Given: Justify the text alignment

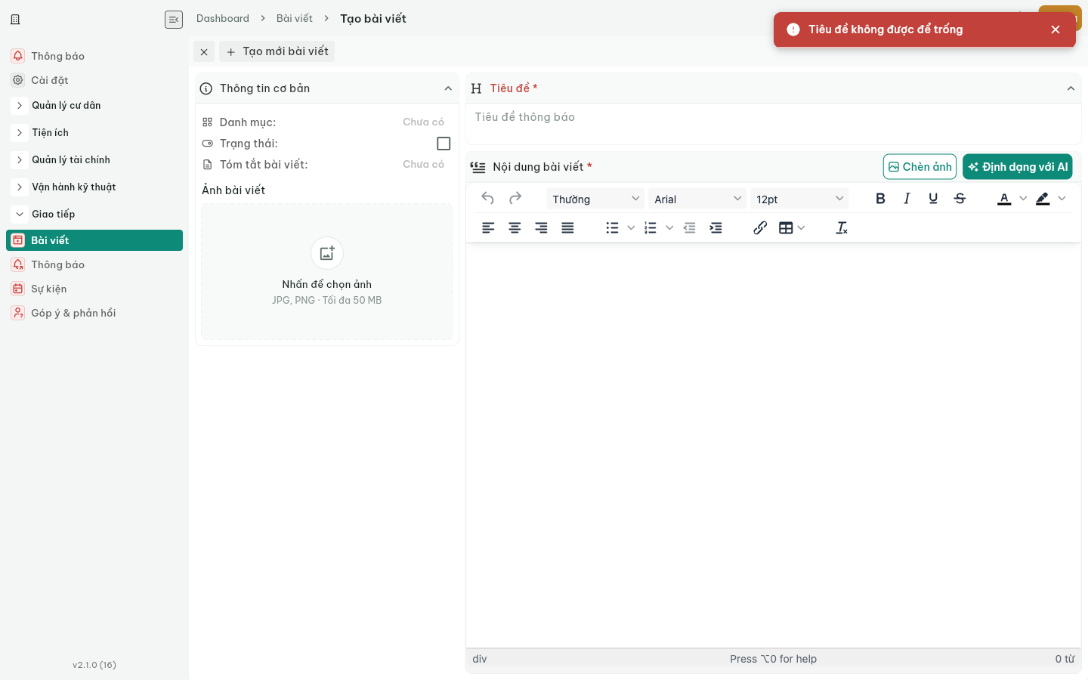Looking at the screenshot, I should [x=567, y=227].
